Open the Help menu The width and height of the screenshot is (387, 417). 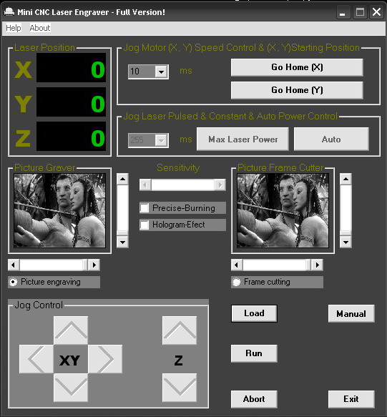point(14,28)
